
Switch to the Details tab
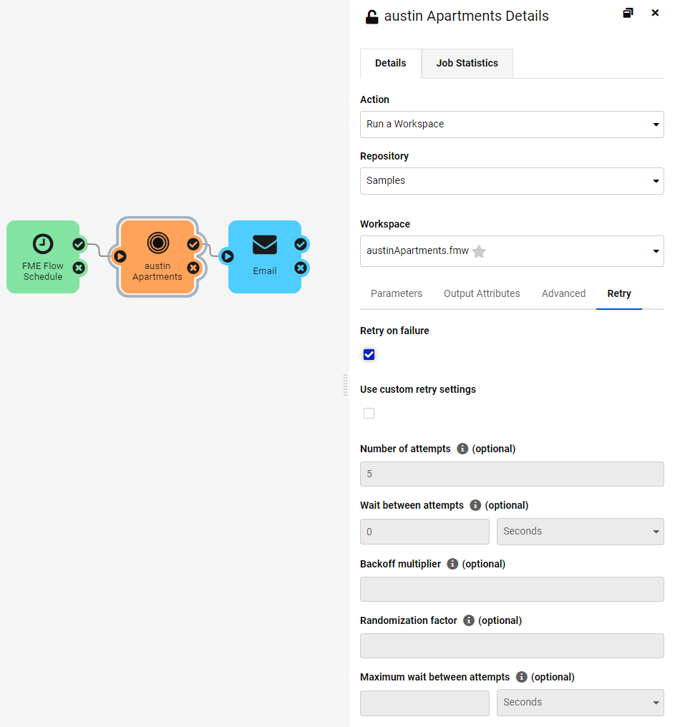(391, 64)
